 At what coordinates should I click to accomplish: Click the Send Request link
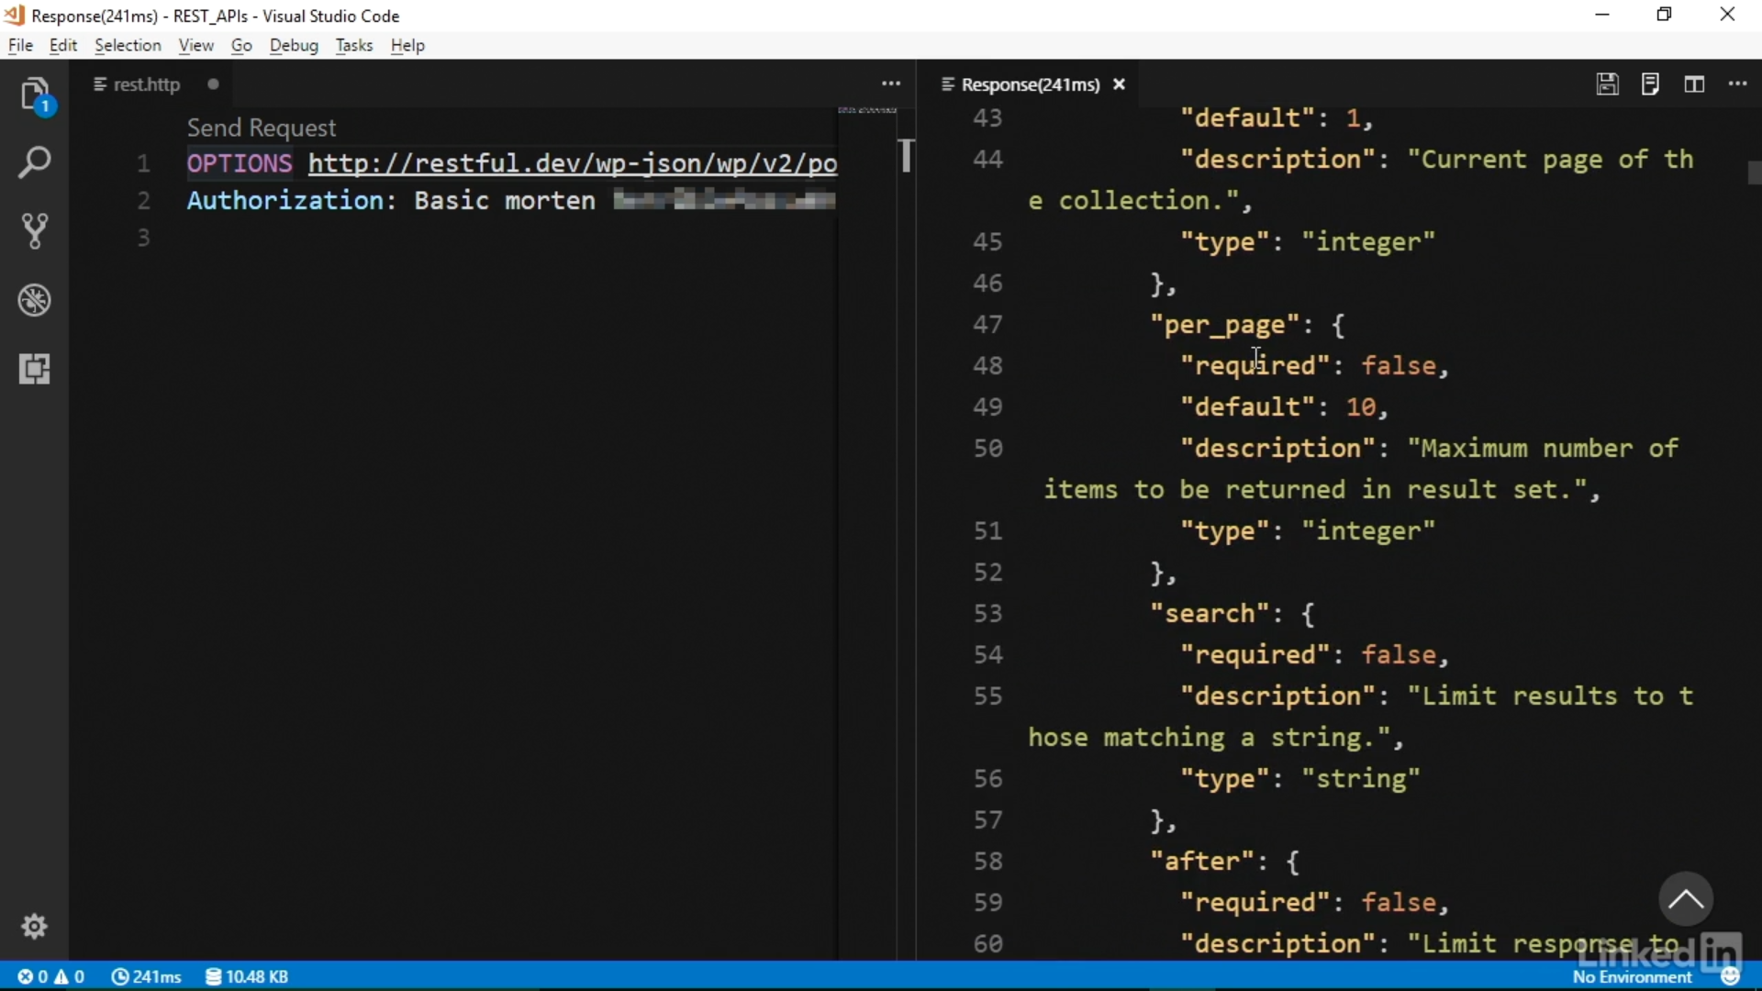(x=262, y=128)
